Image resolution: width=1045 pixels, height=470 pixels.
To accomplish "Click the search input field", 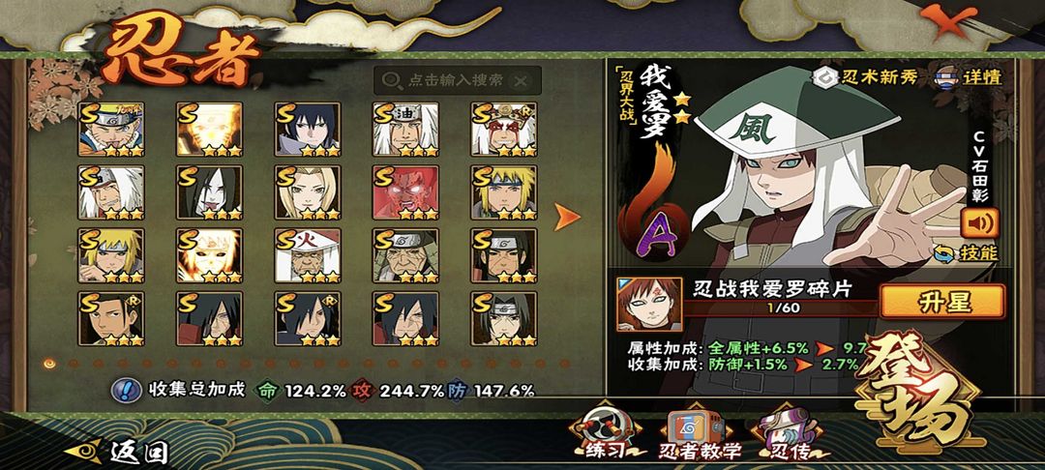I will click(x=457, y=80).
